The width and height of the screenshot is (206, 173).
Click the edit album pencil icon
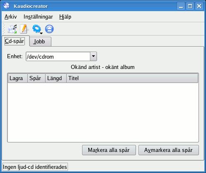pyautogui.click(x=24, y=29)
